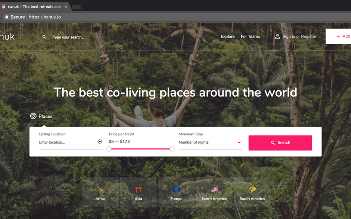
Task: Click the magnifier icon in the header
Action: pyautogui.click(x=44, y=37)
